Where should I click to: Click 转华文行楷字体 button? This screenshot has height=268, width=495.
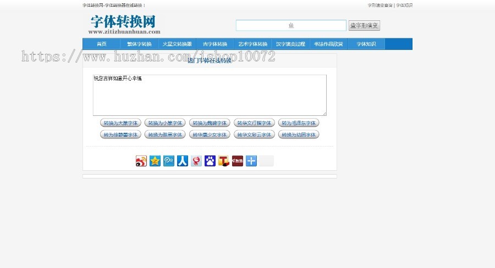(x=254, y=123)
